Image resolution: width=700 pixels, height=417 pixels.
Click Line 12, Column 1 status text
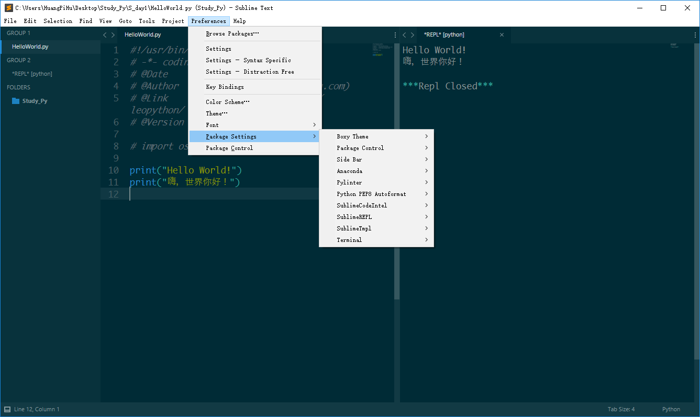pos(37,409)
